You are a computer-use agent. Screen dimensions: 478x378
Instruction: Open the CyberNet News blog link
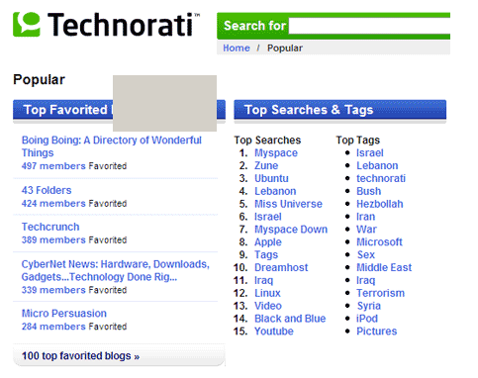116,270
